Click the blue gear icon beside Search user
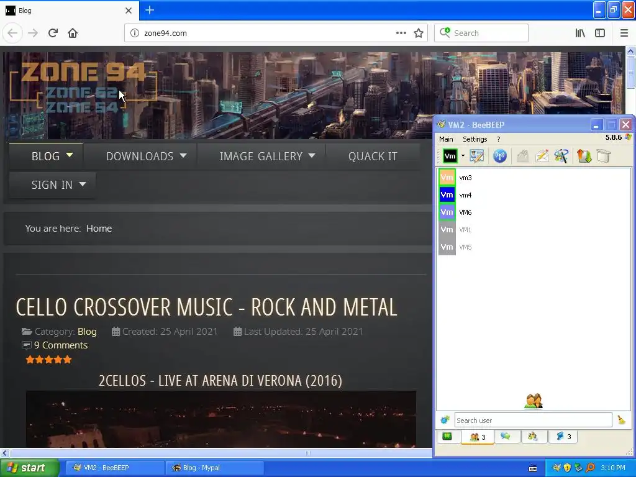 (x=445, y=420)
